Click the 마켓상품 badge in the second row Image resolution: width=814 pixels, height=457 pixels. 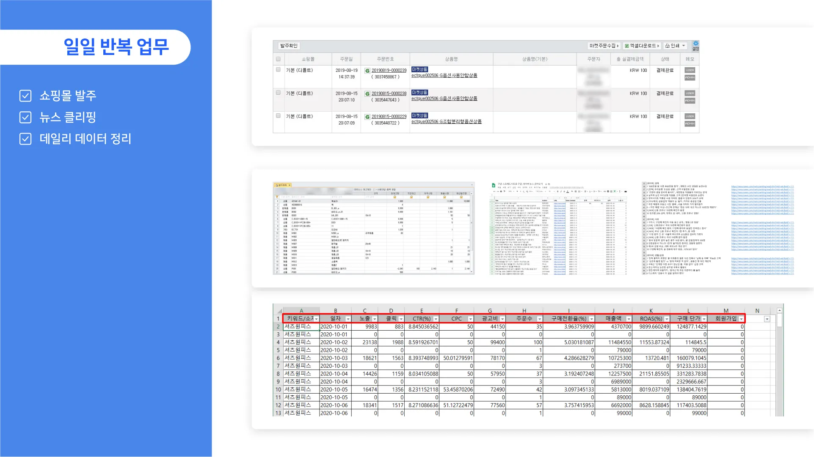[x=419, y=92]
